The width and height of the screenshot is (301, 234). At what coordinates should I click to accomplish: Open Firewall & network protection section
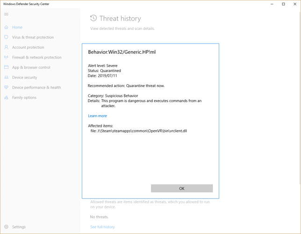click(36, 57)
